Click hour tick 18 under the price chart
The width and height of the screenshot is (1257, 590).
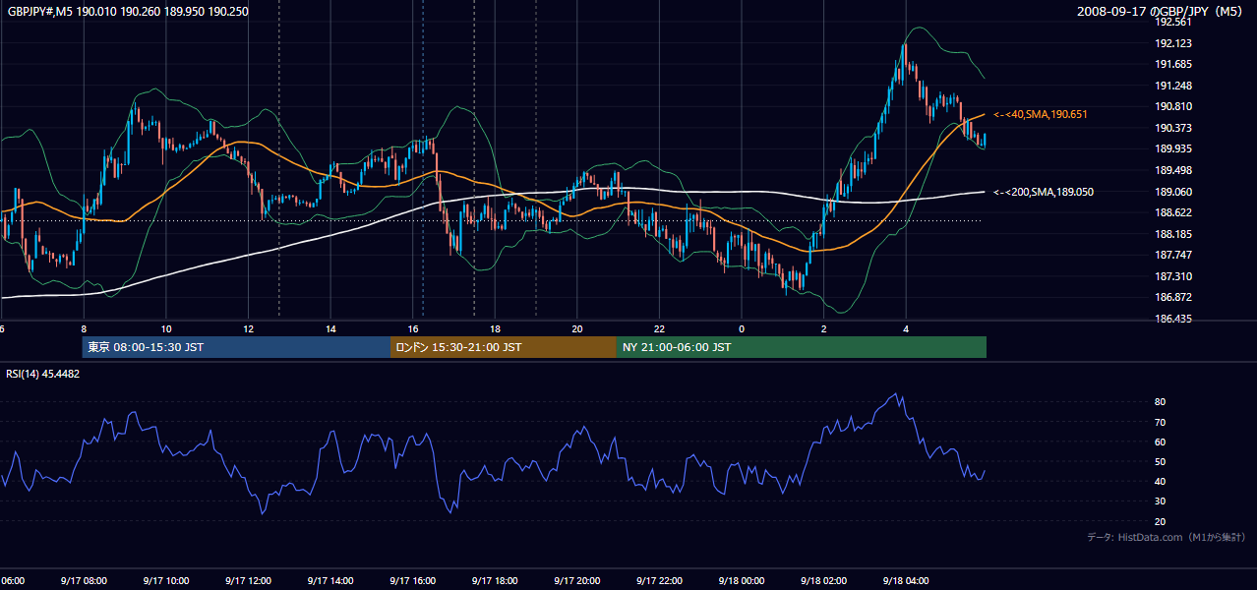(495, 329)
